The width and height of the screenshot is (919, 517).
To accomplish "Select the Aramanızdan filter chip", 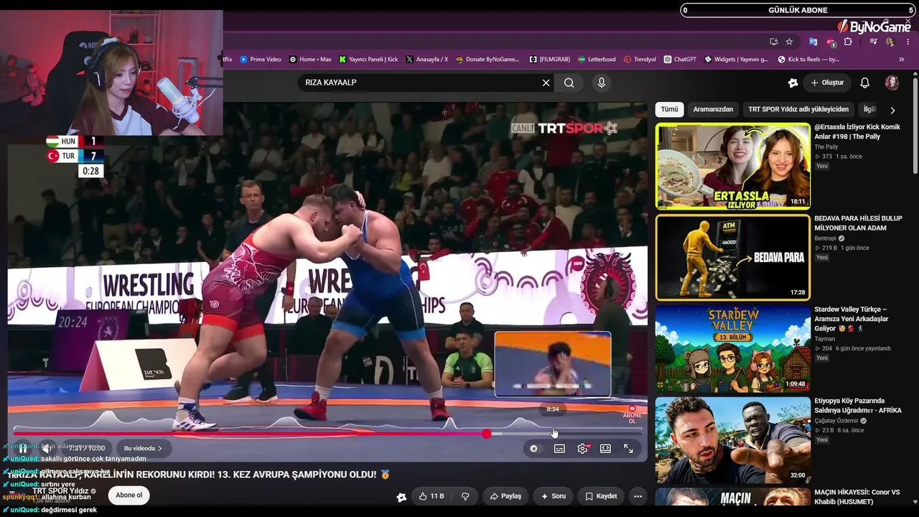I will 713,109.
